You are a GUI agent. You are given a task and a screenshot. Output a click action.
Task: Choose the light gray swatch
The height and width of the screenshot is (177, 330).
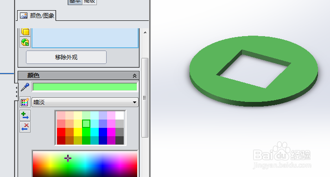point(120,124)
